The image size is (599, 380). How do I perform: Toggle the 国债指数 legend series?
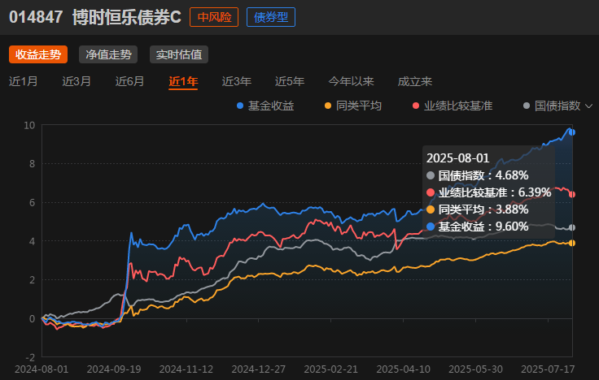552,106
